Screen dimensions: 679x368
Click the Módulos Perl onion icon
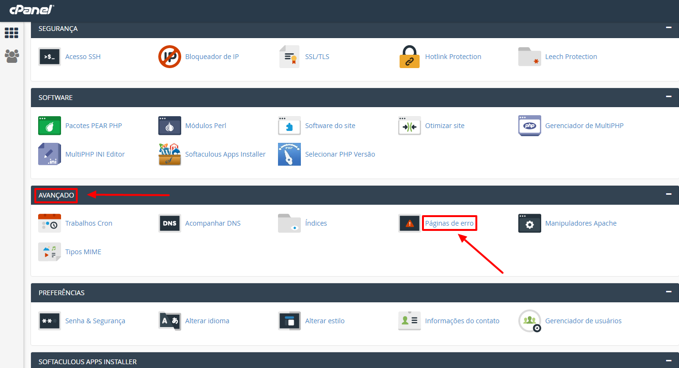[170, 126]
